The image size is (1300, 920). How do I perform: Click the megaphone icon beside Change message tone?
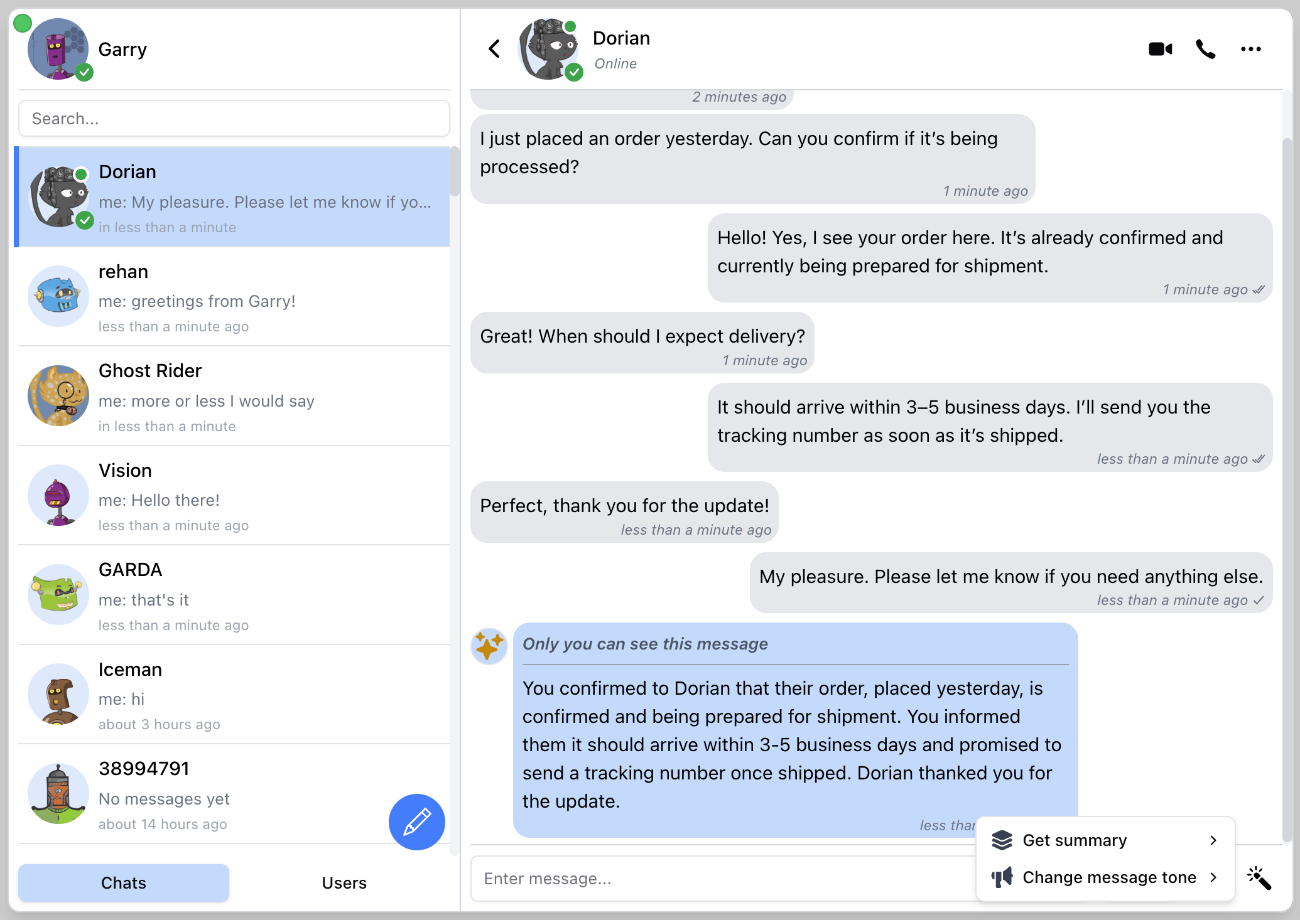1002,877
